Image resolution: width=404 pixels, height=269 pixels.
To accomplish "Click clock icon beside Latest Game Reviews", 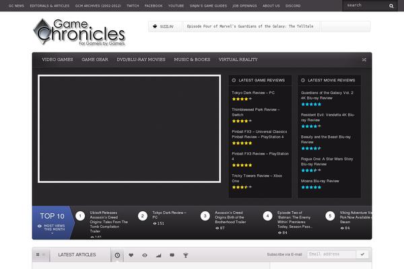I will tap(234, 80).
